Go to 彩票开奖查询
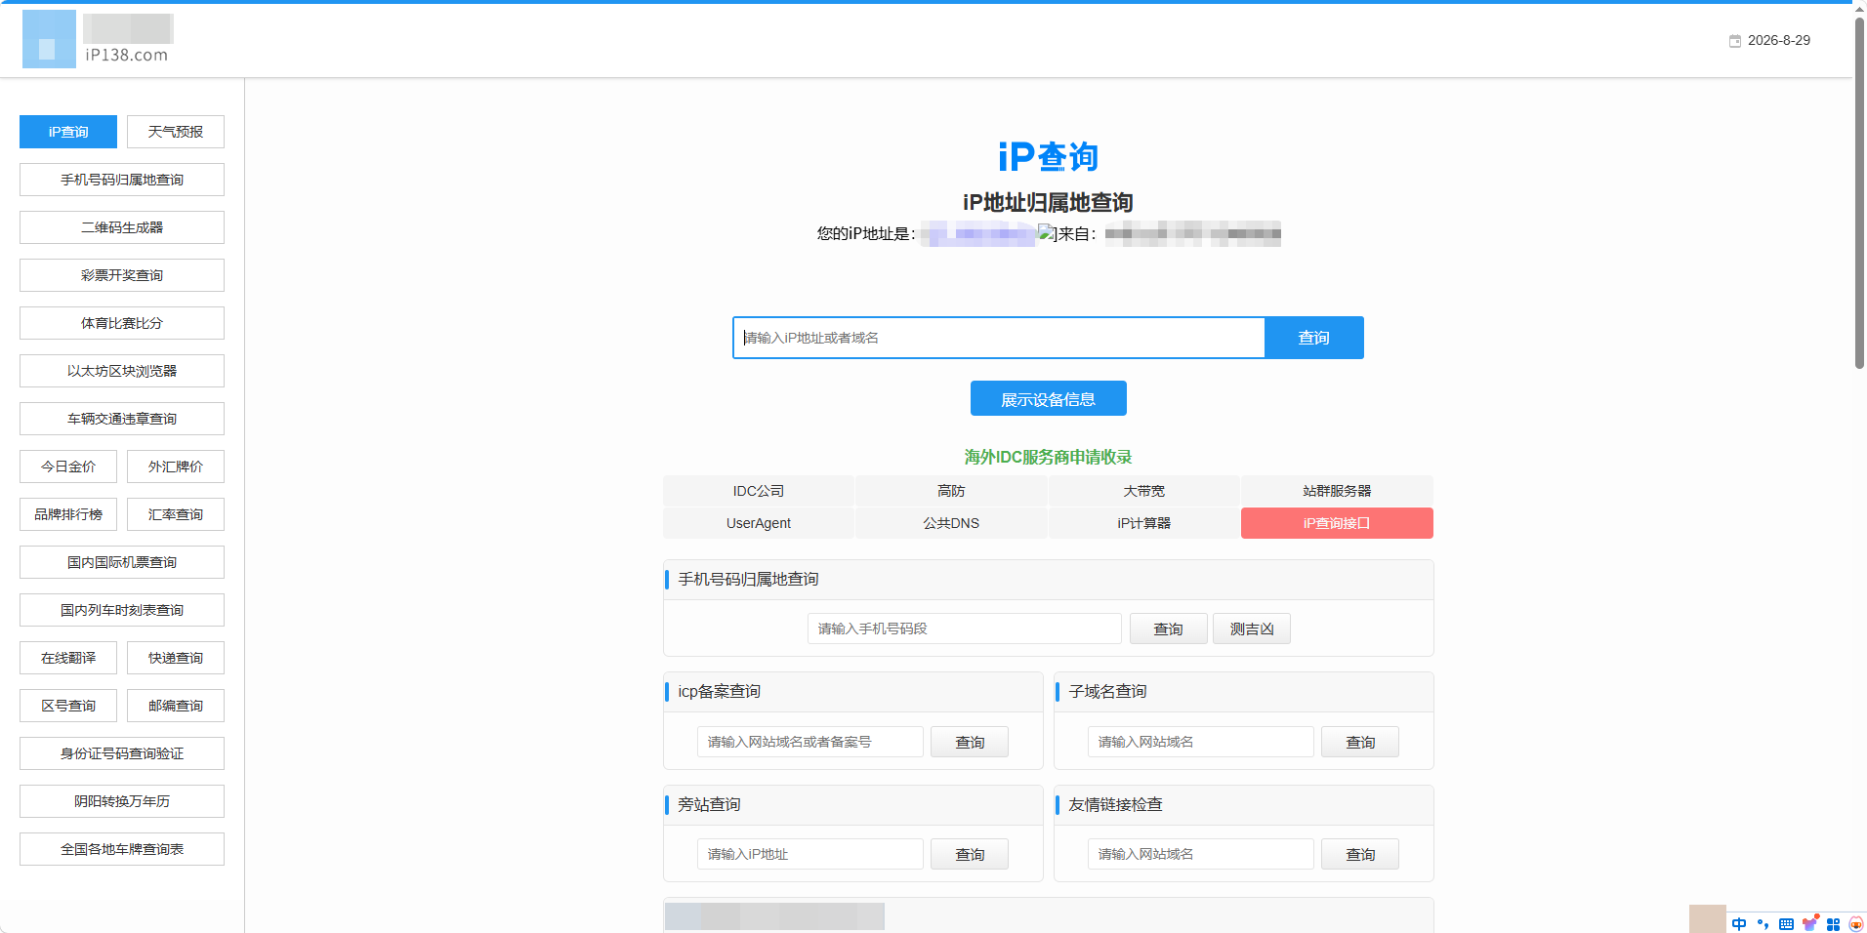Image resolution: width=1867 pixels, height=933 pixels. 122,275
